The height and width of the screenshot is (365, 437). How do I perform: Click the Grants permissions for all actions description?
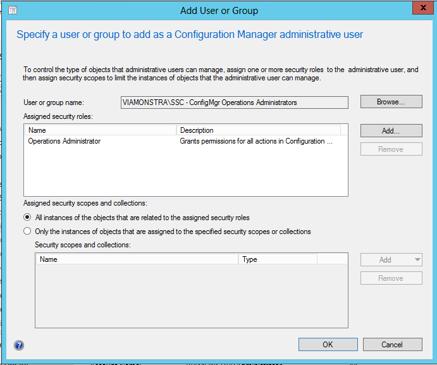[x=256, y=141]
